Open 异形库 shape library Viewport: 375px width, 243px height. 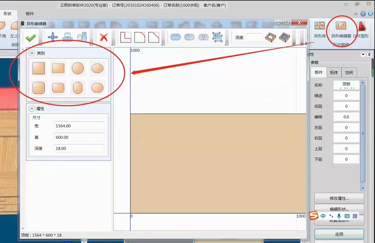pos(320,30)
